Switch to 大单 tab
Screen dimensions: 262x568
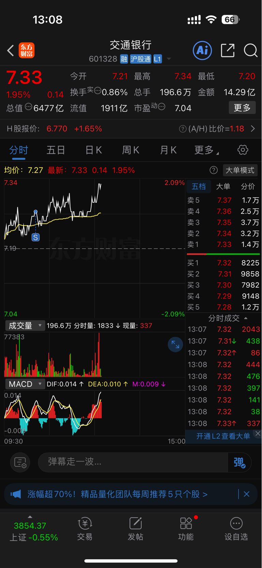pyautogui.click(x=223, y=186)
